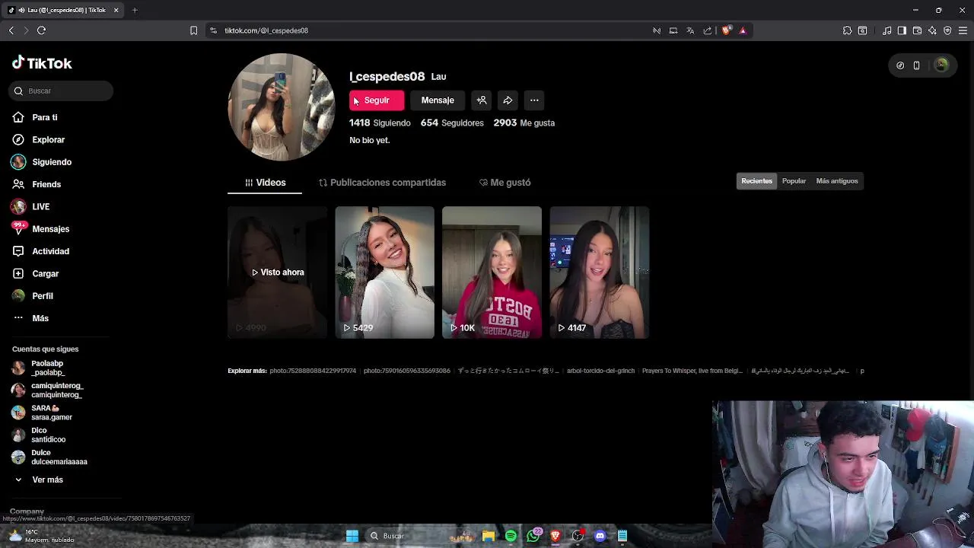974x548 pixels.
Task: Open Cargar upload page
Action: [x=35, y=273]
